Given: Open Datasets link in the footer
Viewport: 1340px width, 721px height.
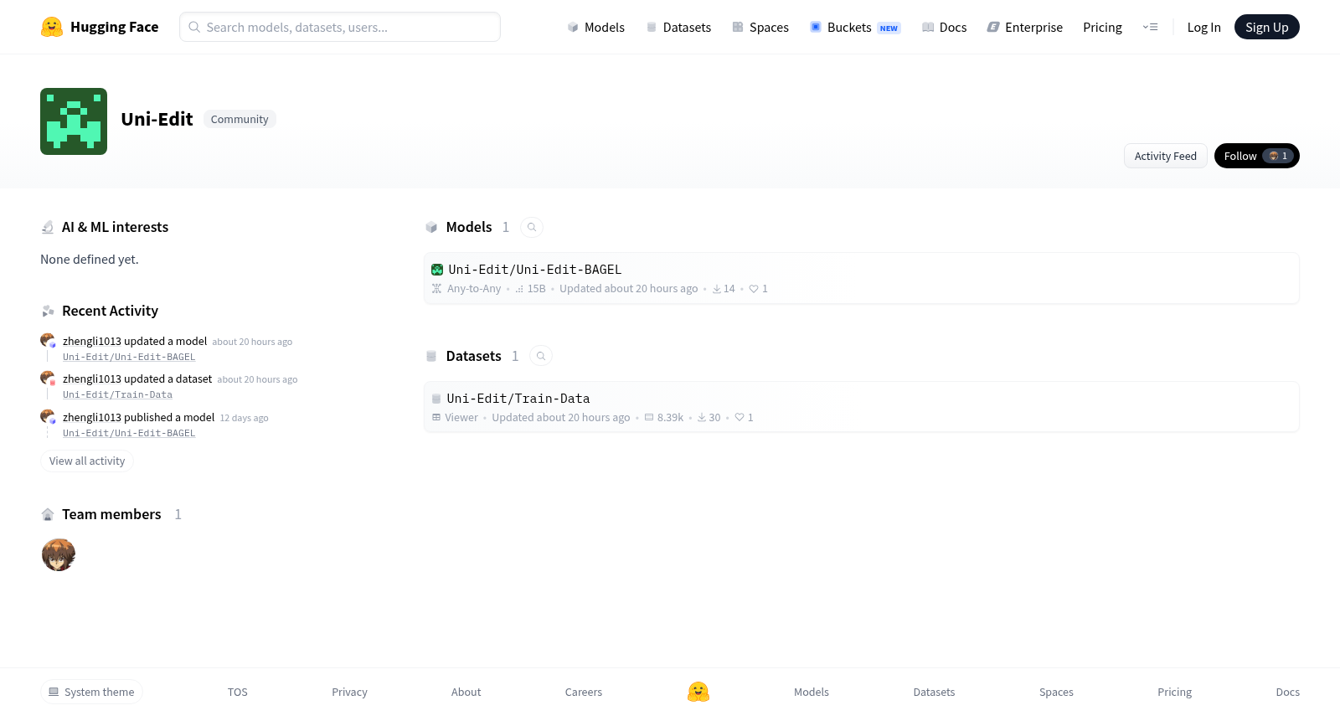Looking at the screenshot, I should 934,692.
